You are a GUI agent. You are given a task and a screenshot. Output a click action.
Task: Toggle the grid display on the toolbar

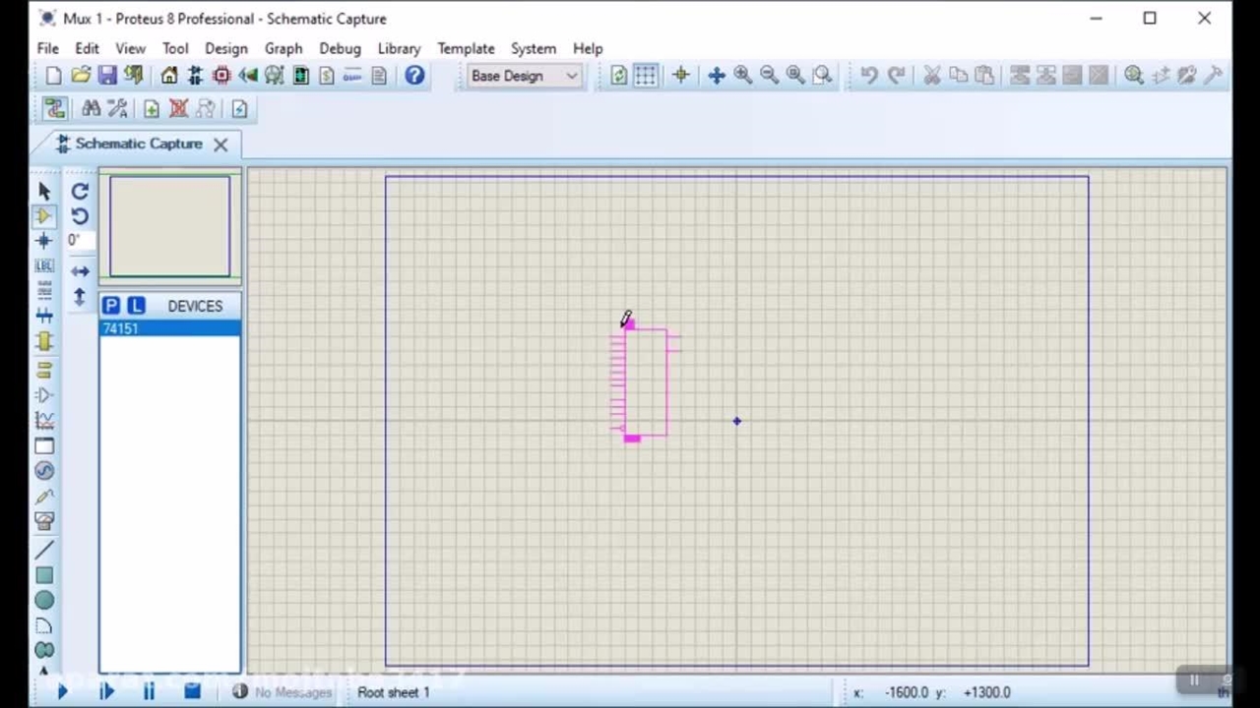coord(646,76)
